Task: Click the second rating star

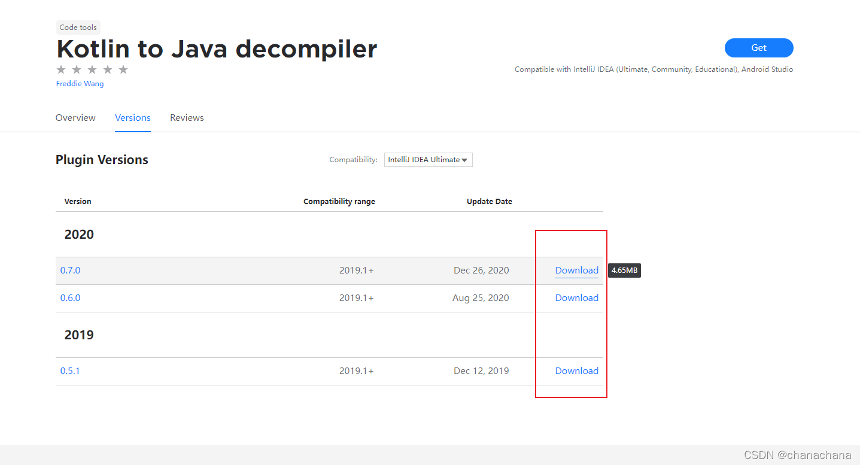Action: coord(77,69)
